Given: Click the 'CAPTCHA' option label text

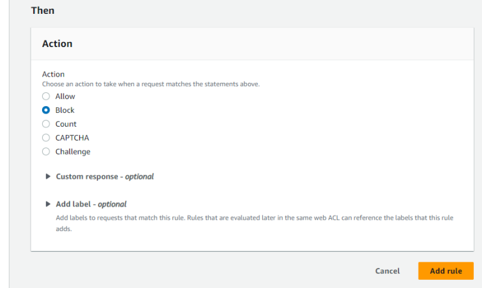Looking at the screenshot, I should (x=72, y=138).
